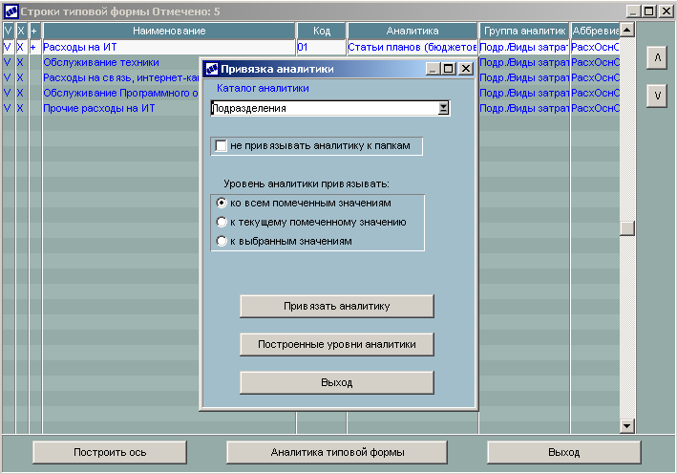Sort by the Наименование column header

(169, 31)
